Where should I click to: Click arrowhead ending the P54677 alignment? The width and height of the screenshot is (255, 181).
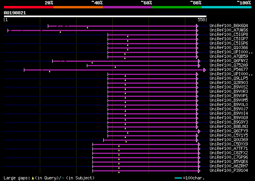[x=205, y=70]
